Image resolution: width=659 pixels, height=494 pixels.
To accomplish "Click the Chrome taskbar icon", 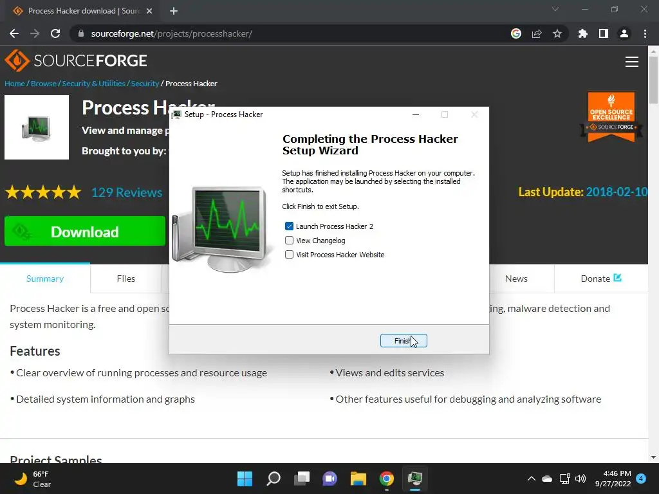I will [x=387, y=479].
